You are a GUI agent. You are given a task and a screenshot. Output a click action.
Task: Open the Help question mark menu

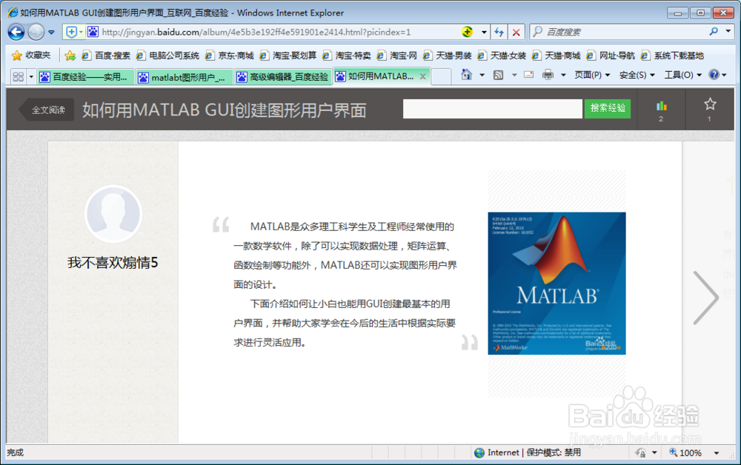pos(718,75)
